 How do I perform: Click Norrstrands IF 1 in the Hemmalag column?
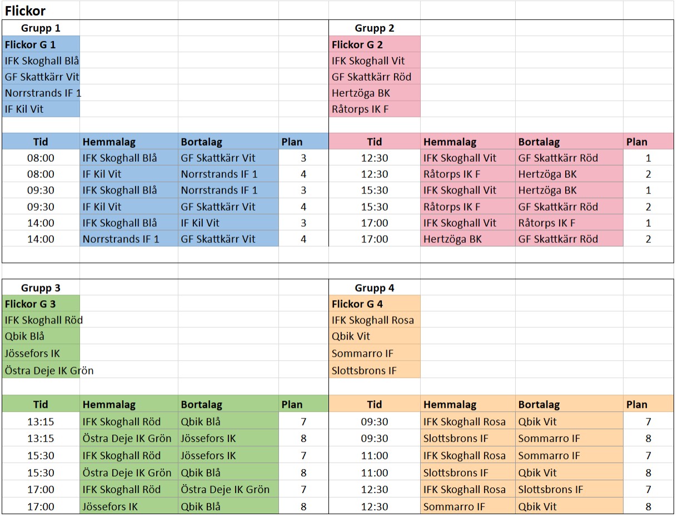click(x=121, y=239)
